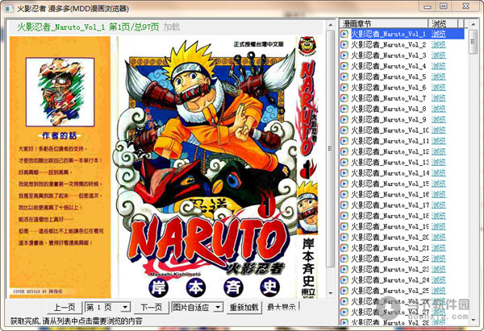484x331 pixels.
Task: Click the icon beside Naruto_Vol_20 row
Action: (x=344, y=237)
